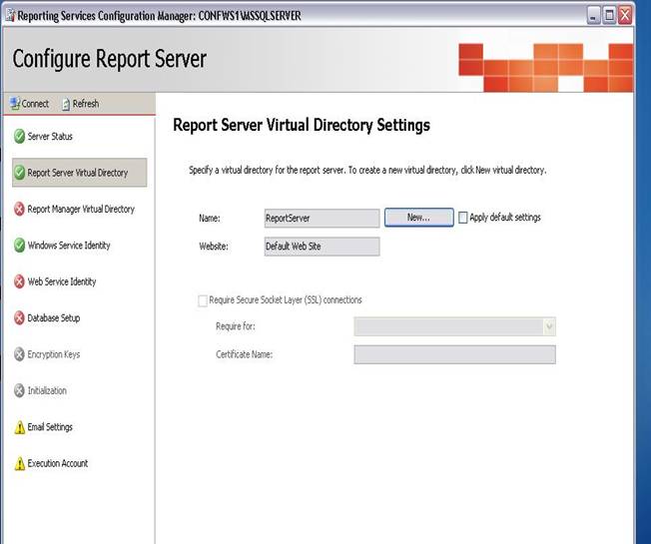
Task: Click the Connect toolbar button
Action: pos(29,104)
